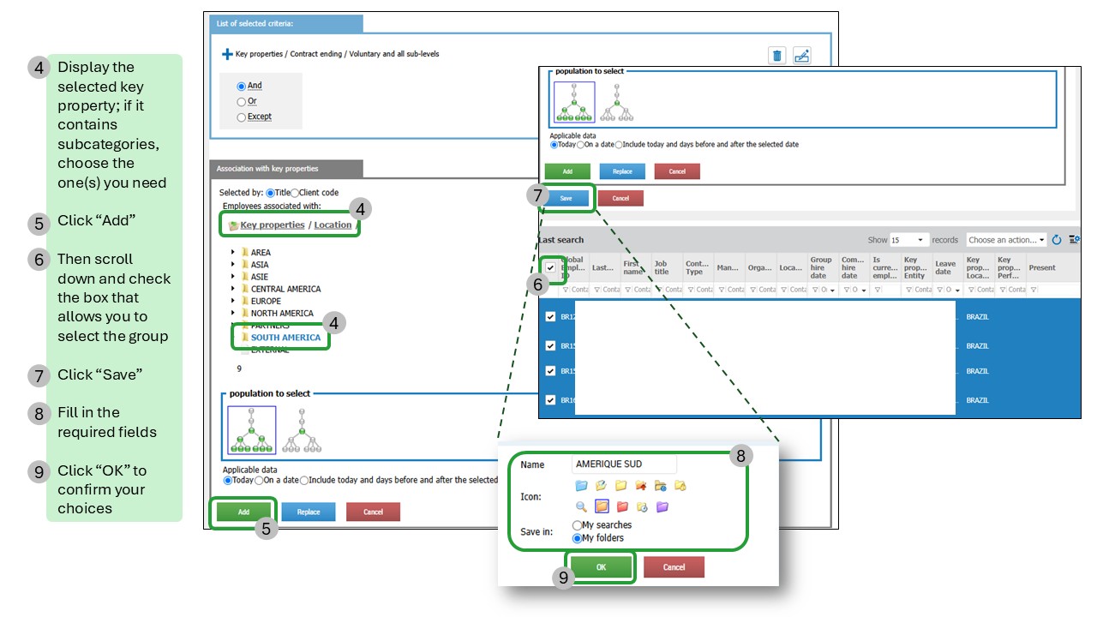This screenshot has width=1097, height=617.
Task: Choose the light blue folder icon
Action: (x=581, y=486)
